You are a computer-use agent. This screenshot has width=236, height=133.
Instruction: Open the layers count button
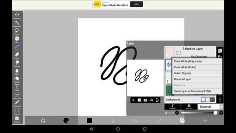(182, 120)
